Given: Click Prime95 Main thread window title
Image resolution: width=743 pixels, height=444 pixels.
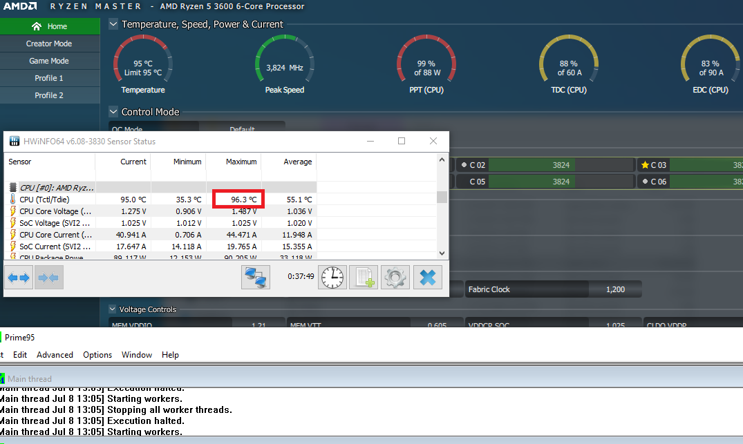Looking at the screenshot, I should point(30,378).
